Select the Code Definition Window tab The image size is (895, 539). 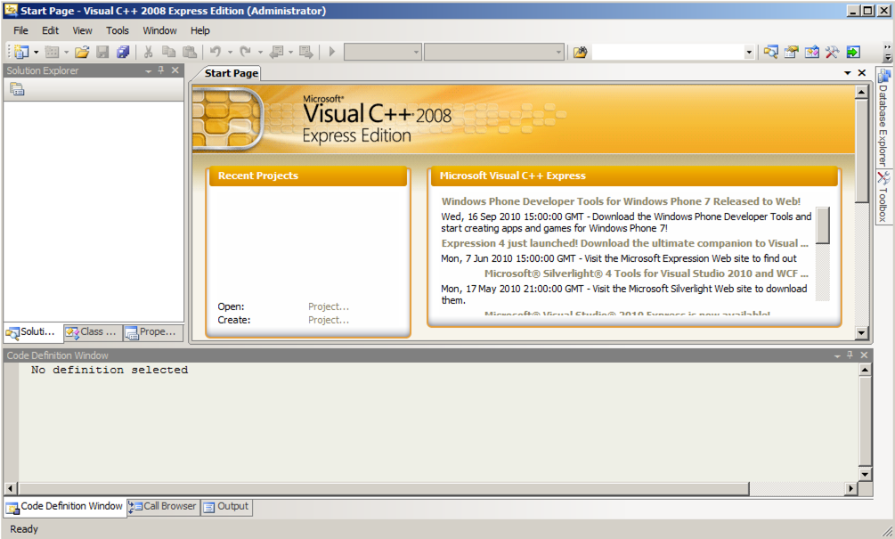pos(65,506)
